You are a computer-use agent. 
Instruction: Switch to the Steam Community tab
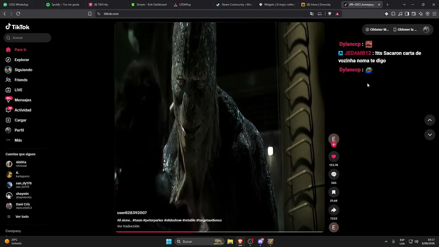click(x=234, y=4)
